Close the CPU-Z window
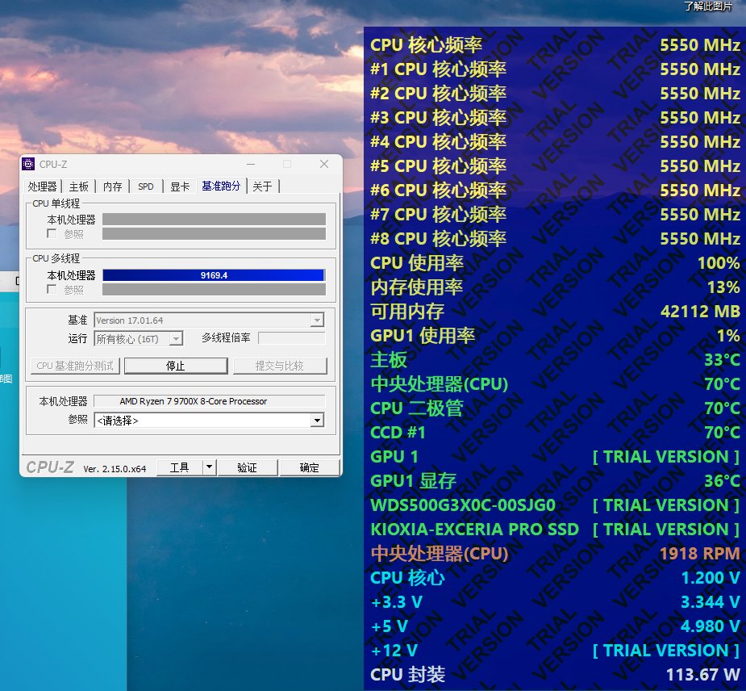 (x=324, y=164)
